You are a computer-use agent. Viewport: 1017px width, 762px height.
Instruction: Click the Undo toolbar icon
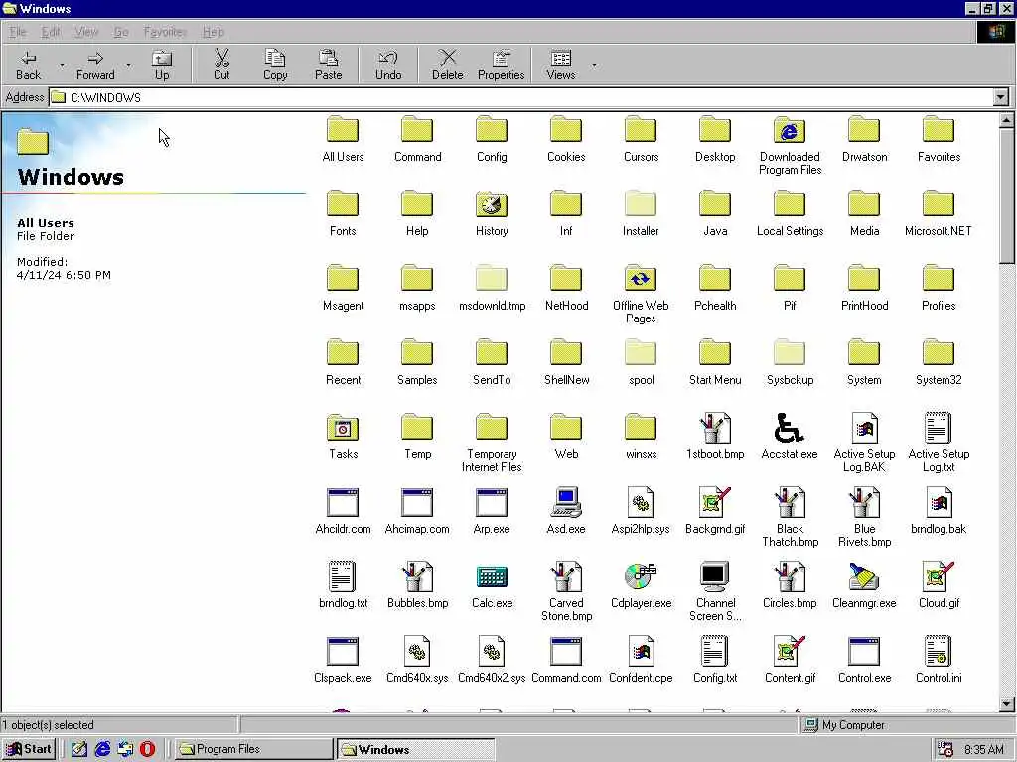coord(388,59)
